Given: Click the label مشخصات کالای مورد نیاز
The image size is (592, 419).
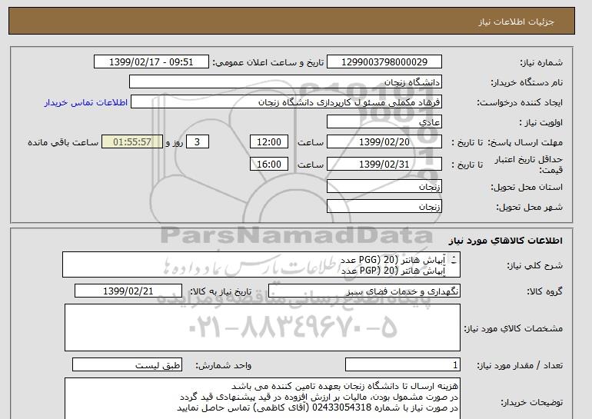Looking at the screenshot, I should tap(513, 328).
